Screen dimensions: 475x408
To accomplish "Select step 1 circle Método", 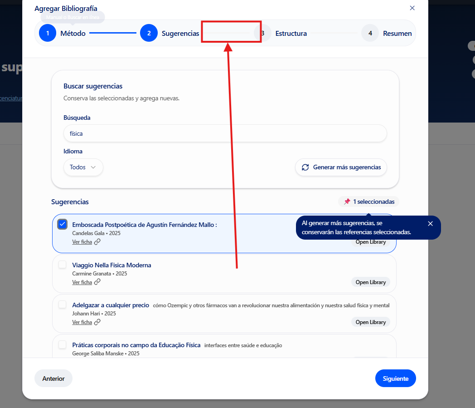I will click(48, 33).
